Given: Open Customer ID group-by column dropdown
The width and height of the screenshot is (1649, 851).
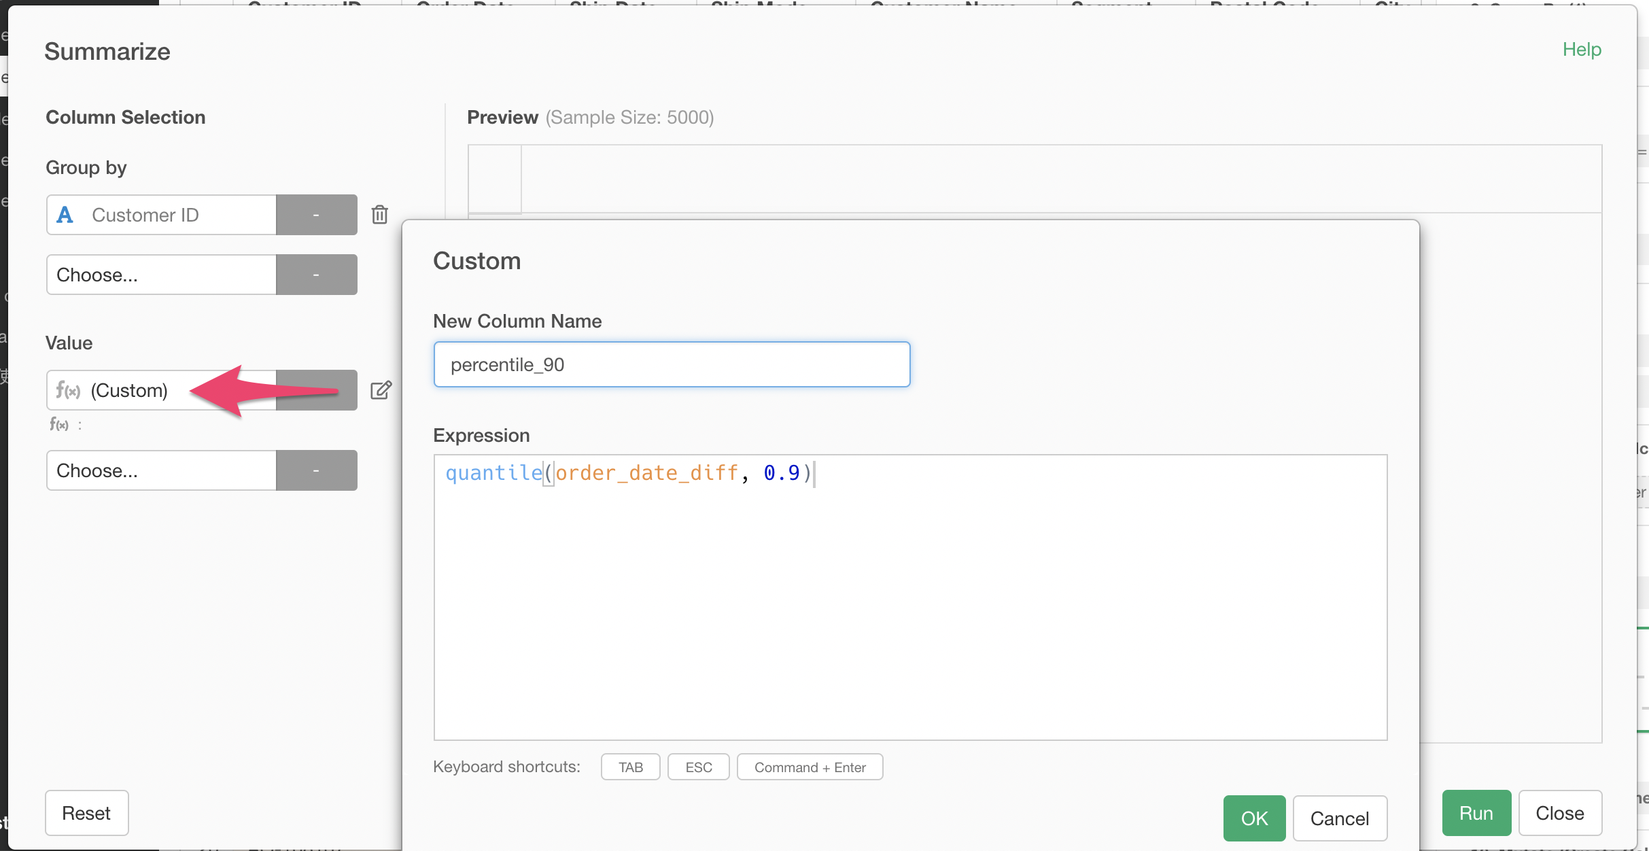Looking at the screenshot, I should coord(162,215).
